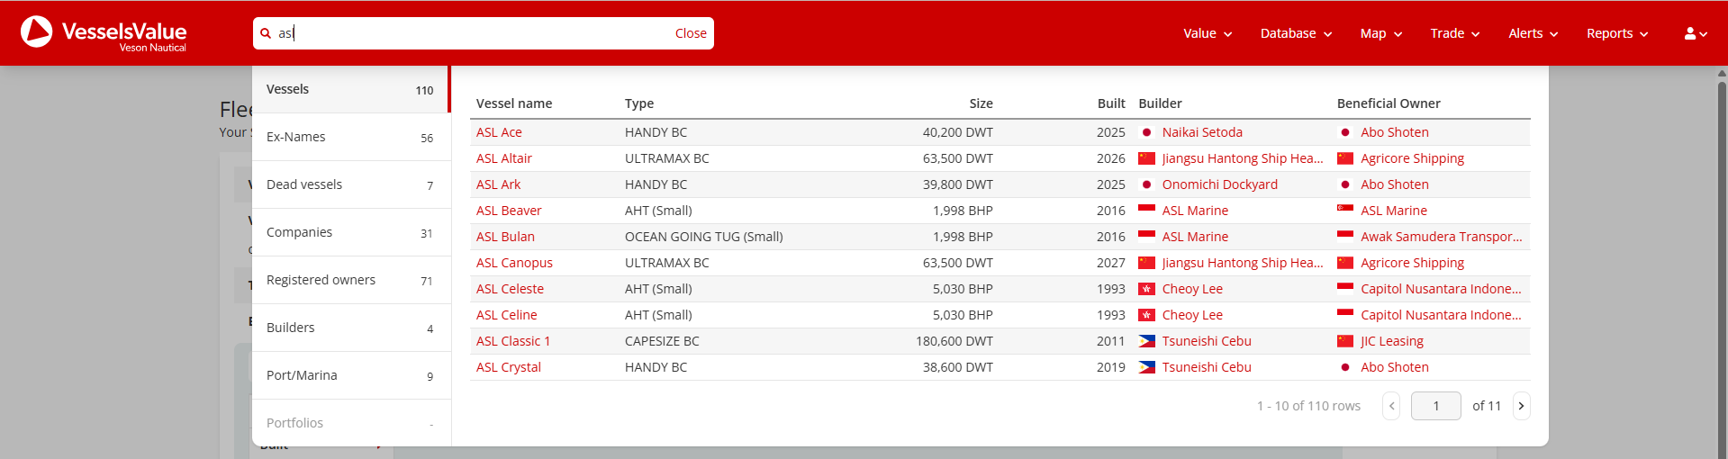Switch to Builders results

tap(350, 328)
